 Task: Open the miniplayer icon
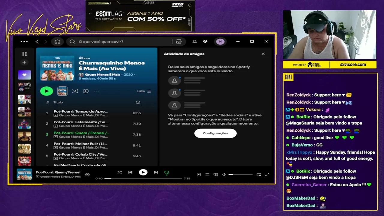point(259,175)
